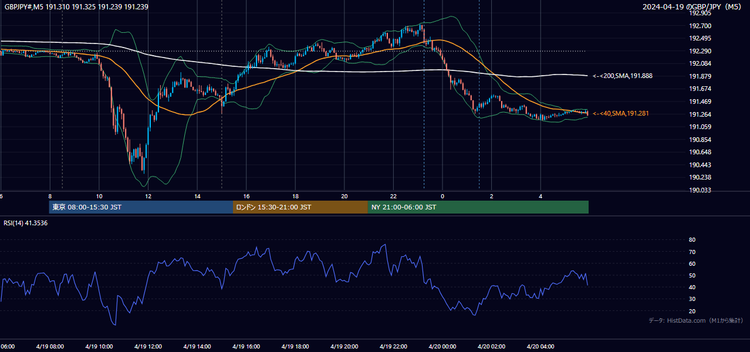Click the bottom time label 4/19 18:00
Image resolution: width=750 pixels, height=352 pixels.
(295, 346)
